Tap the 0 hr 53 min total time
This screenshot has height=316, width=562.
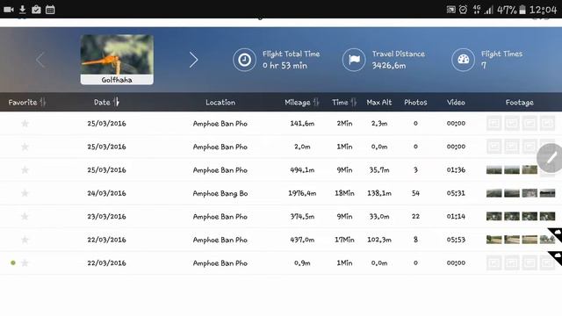285,66
